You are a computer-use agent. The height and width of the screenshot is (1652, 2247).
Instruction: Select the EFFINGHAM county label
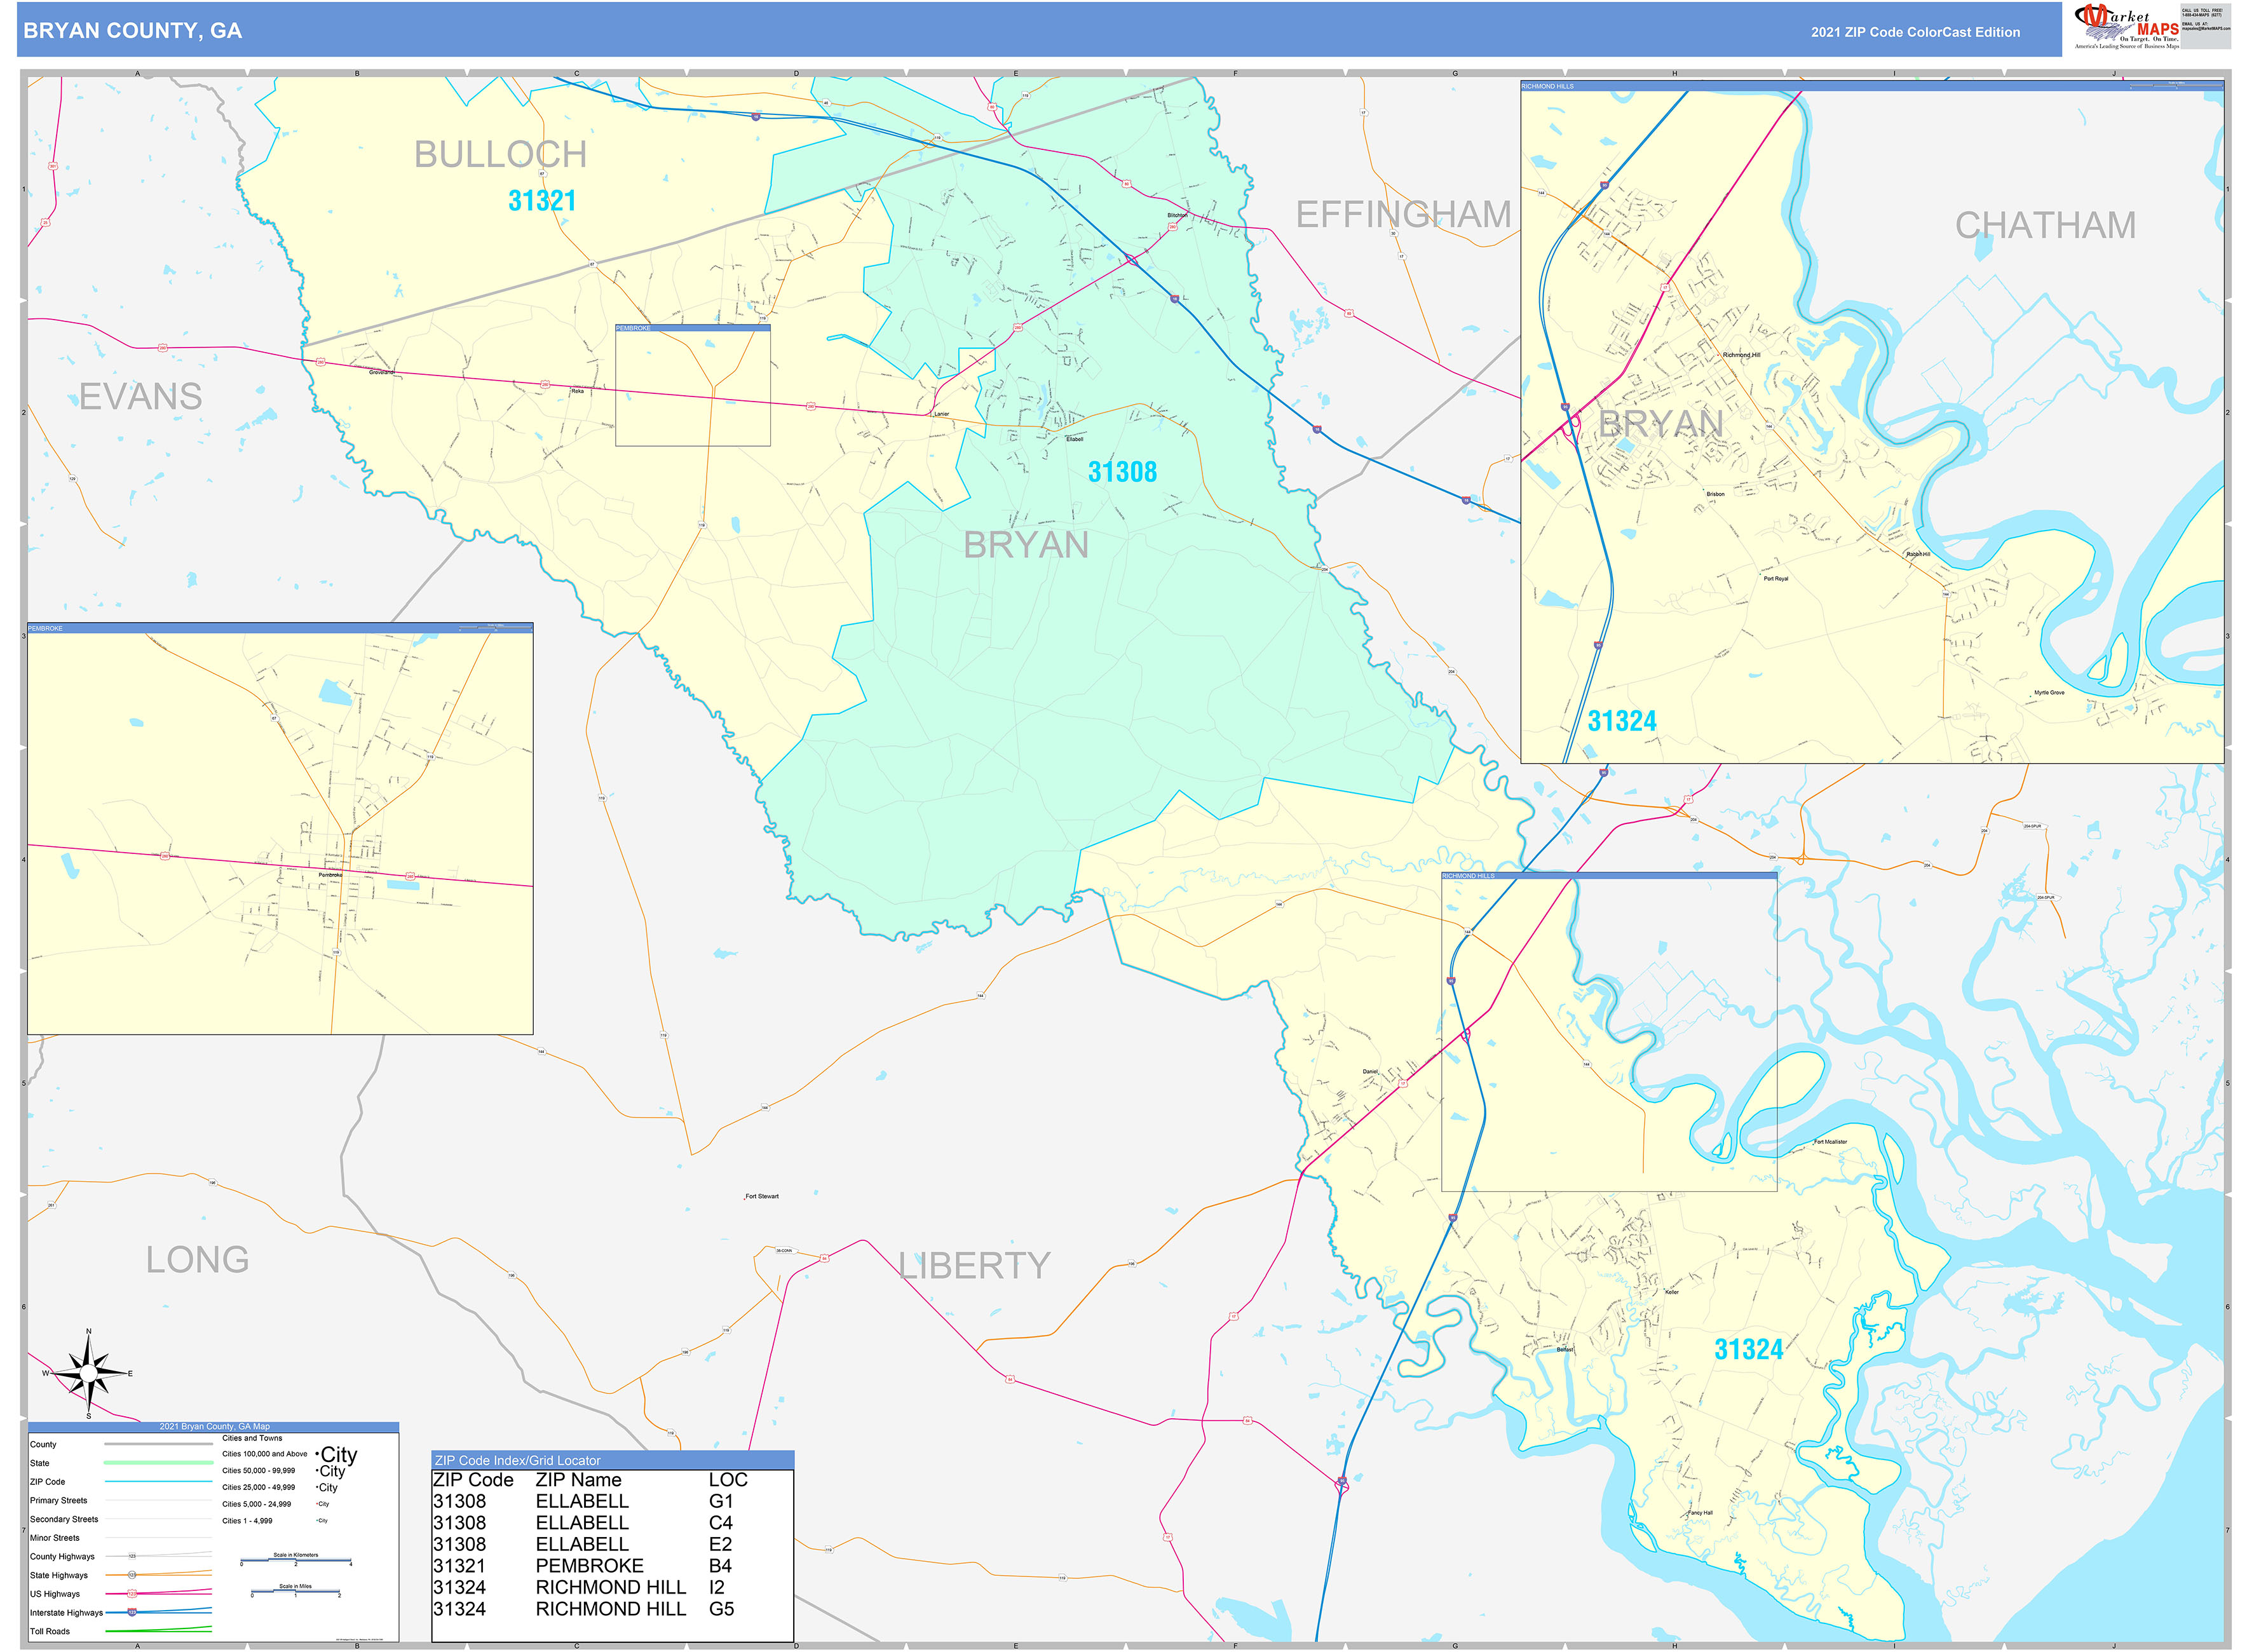1403,214
